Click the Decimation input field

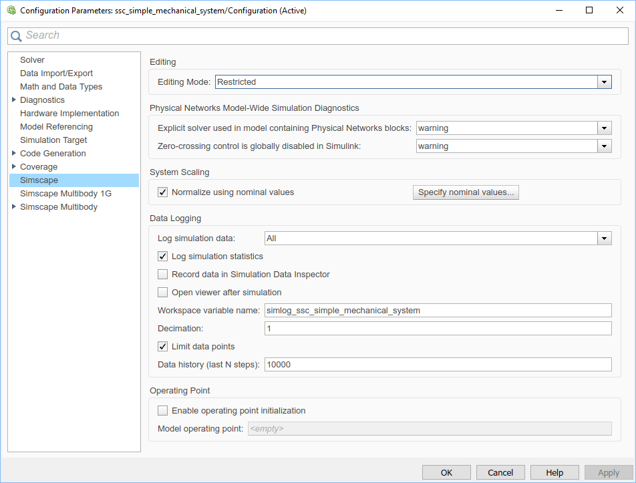(438, 329)
